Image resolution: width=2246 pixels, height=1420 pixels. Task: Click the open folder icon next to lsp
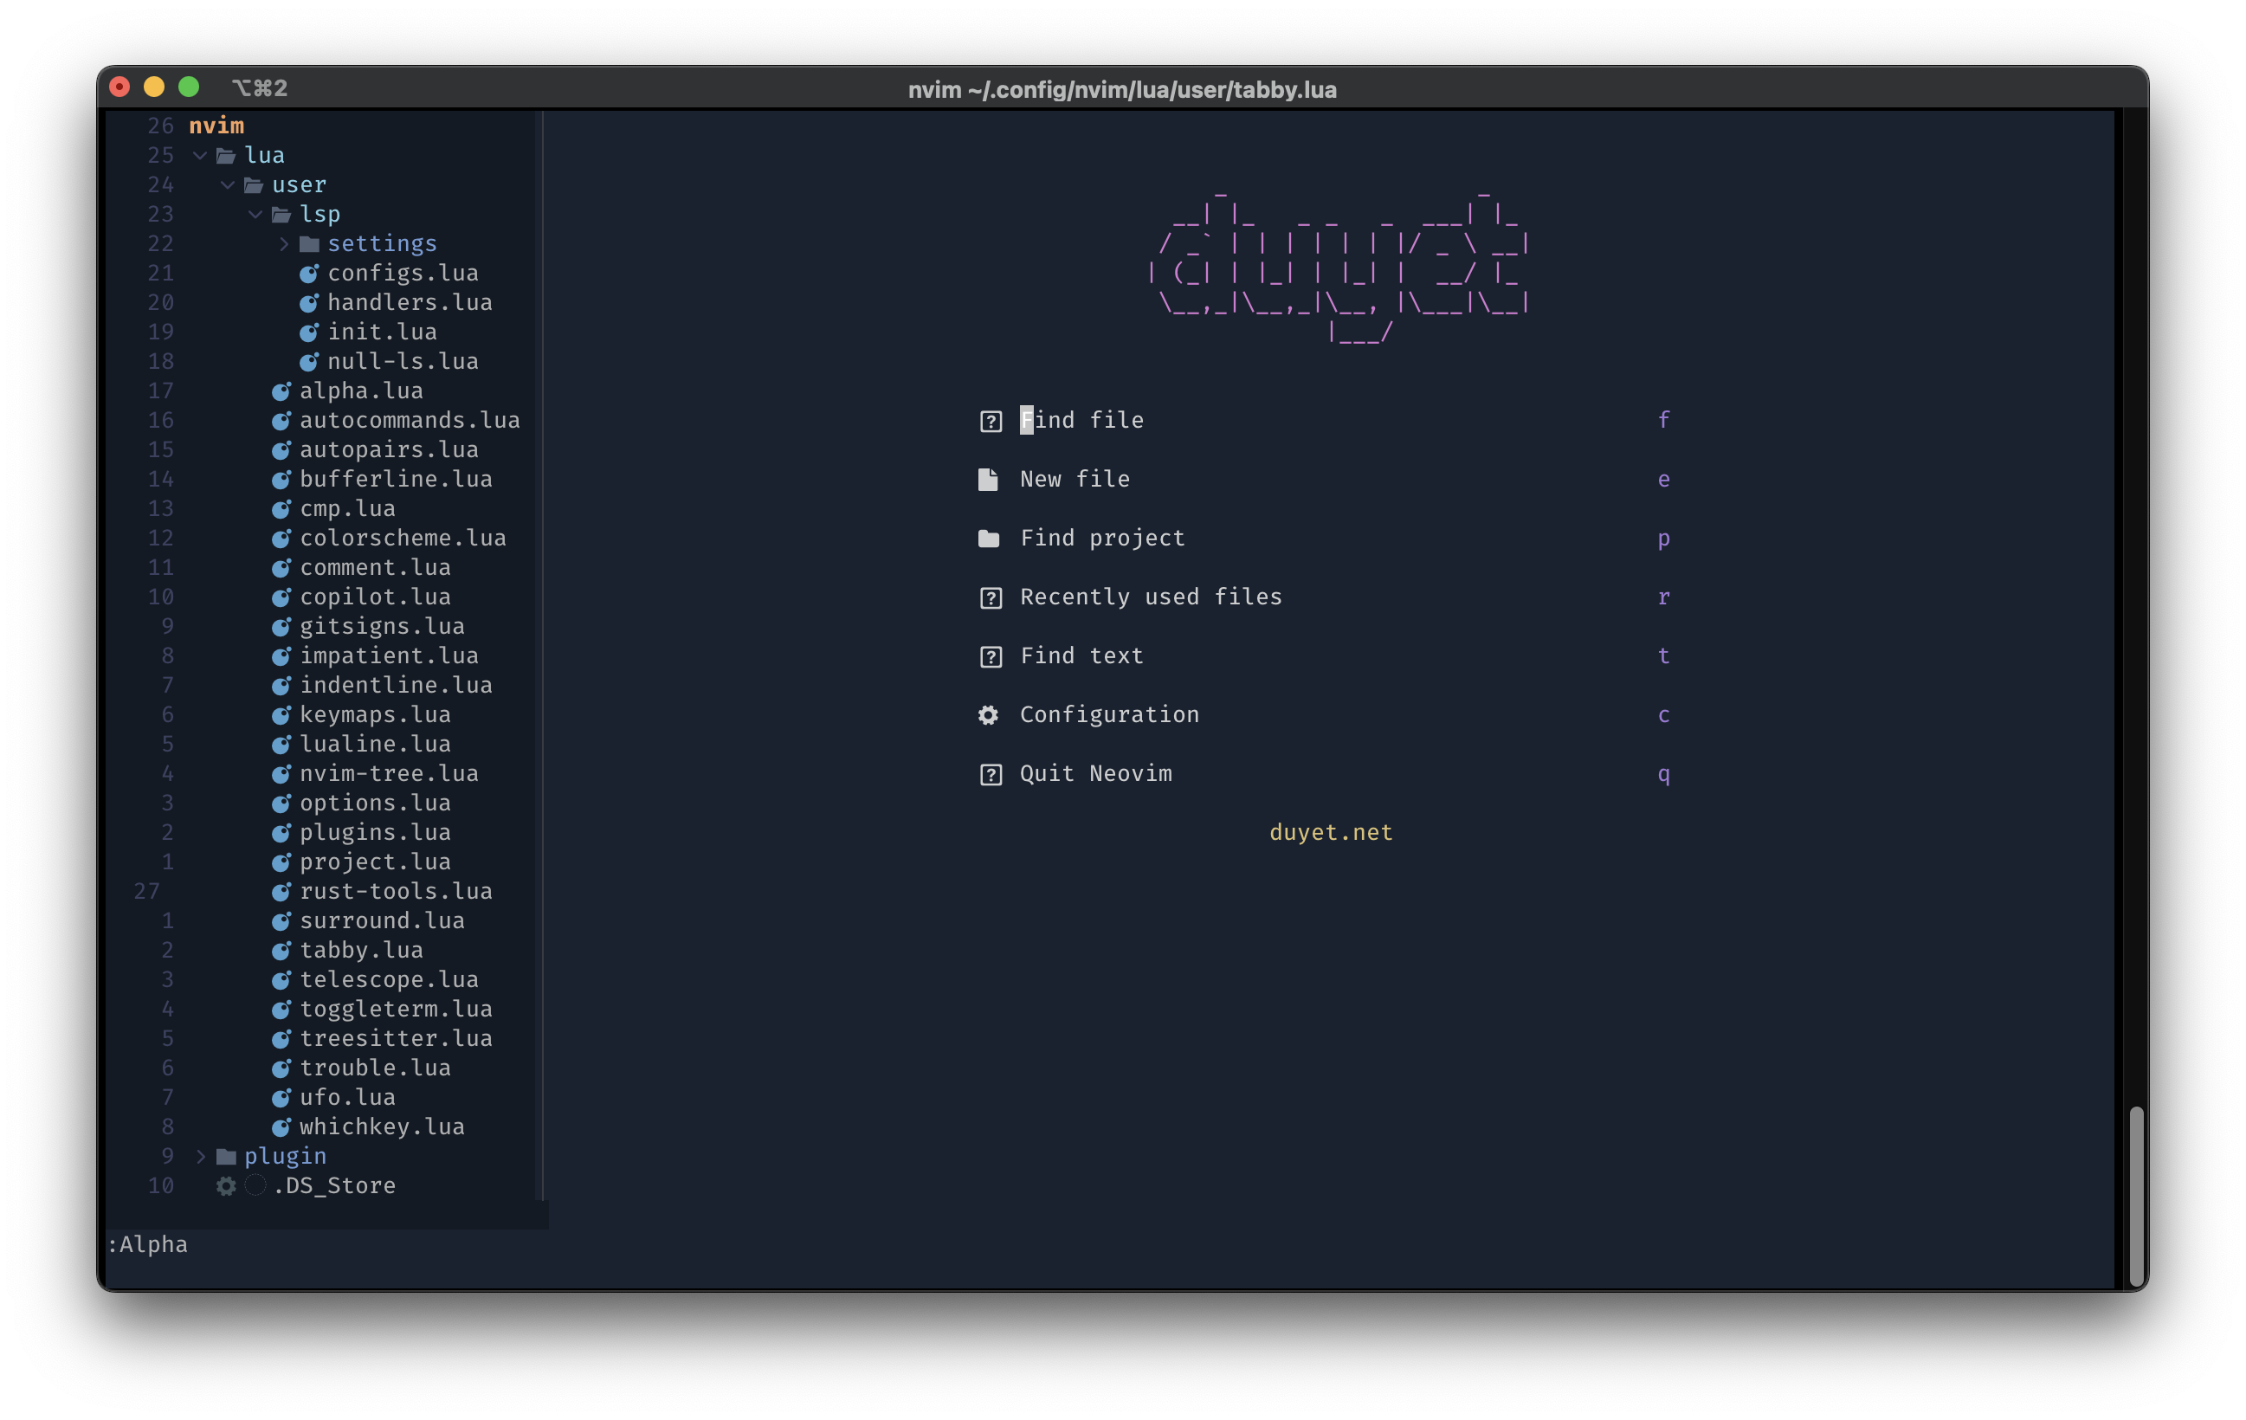pyautogui.click(x=281, y=216)
